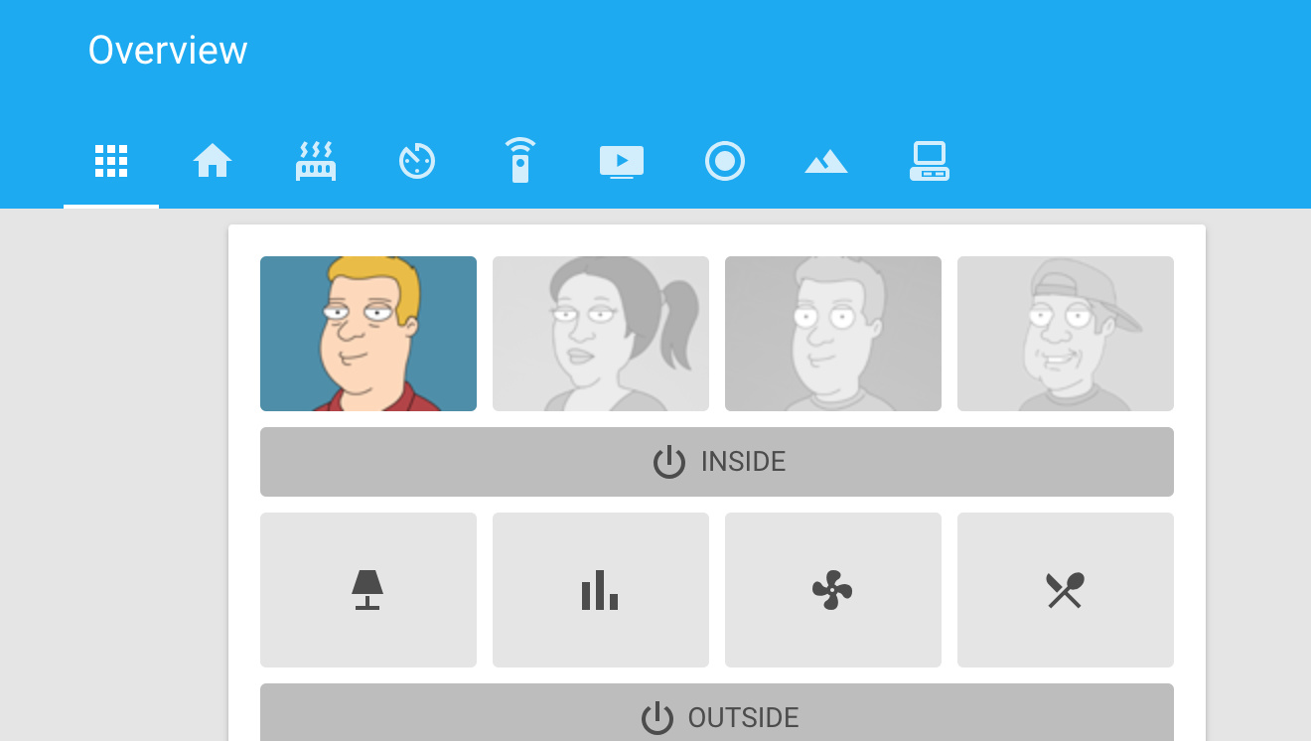The width and height of the screenshot is (1311, 741).
Task: Toggle the INSIDE power button
Action: click(717, 462)
